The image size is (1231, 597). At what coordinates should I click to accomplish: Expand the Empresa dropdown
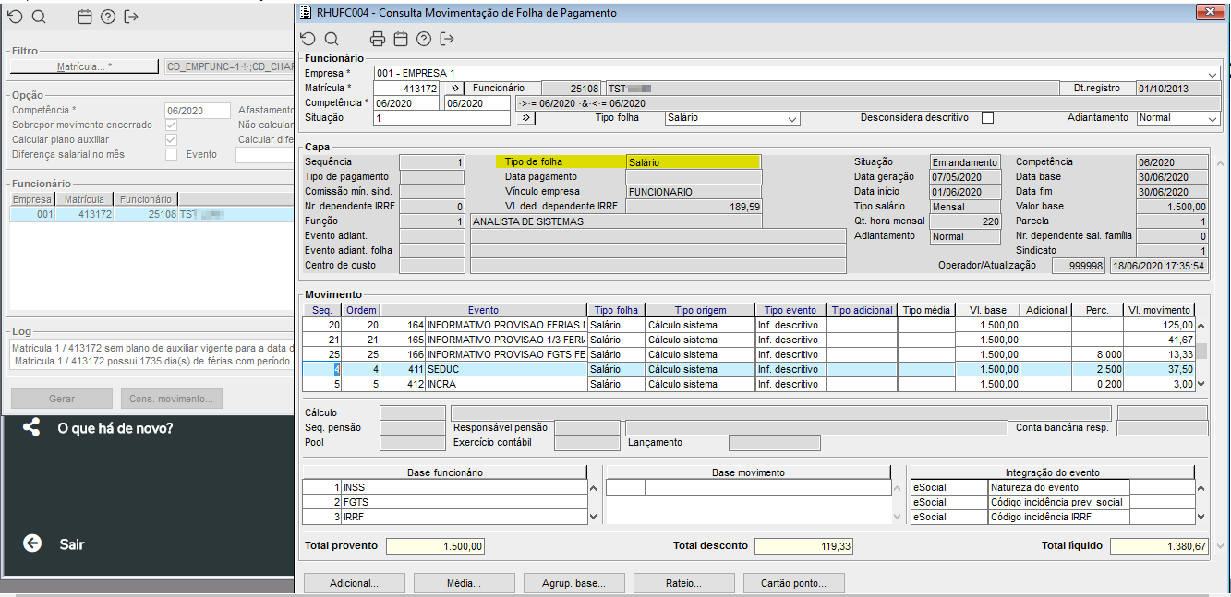click(1212, 74)
